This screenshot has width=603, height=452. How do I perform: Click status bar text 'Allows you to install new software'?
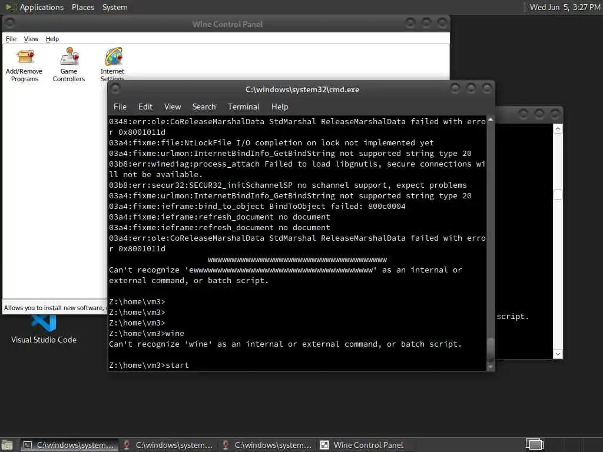[54, 308]
